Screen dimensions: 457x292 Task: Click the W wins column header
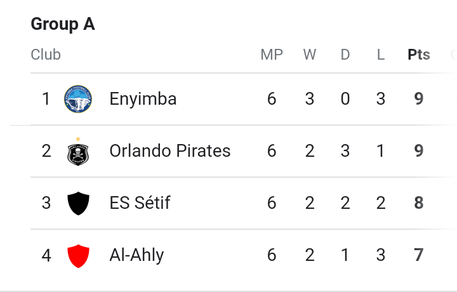click(310, 55)
